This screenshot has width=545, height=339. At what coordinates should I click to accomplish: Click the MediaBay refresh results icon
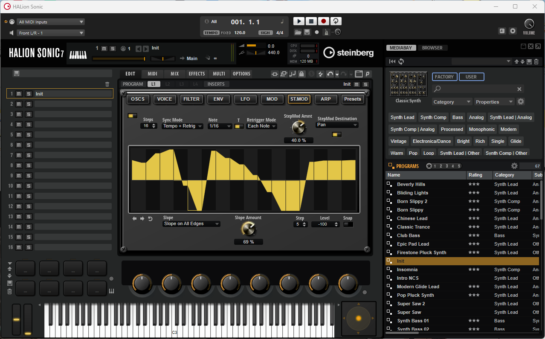point(401,62)
